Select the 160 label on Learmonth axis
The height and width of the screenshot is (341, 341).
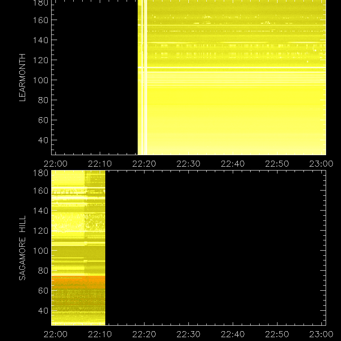tap(40, 20)
